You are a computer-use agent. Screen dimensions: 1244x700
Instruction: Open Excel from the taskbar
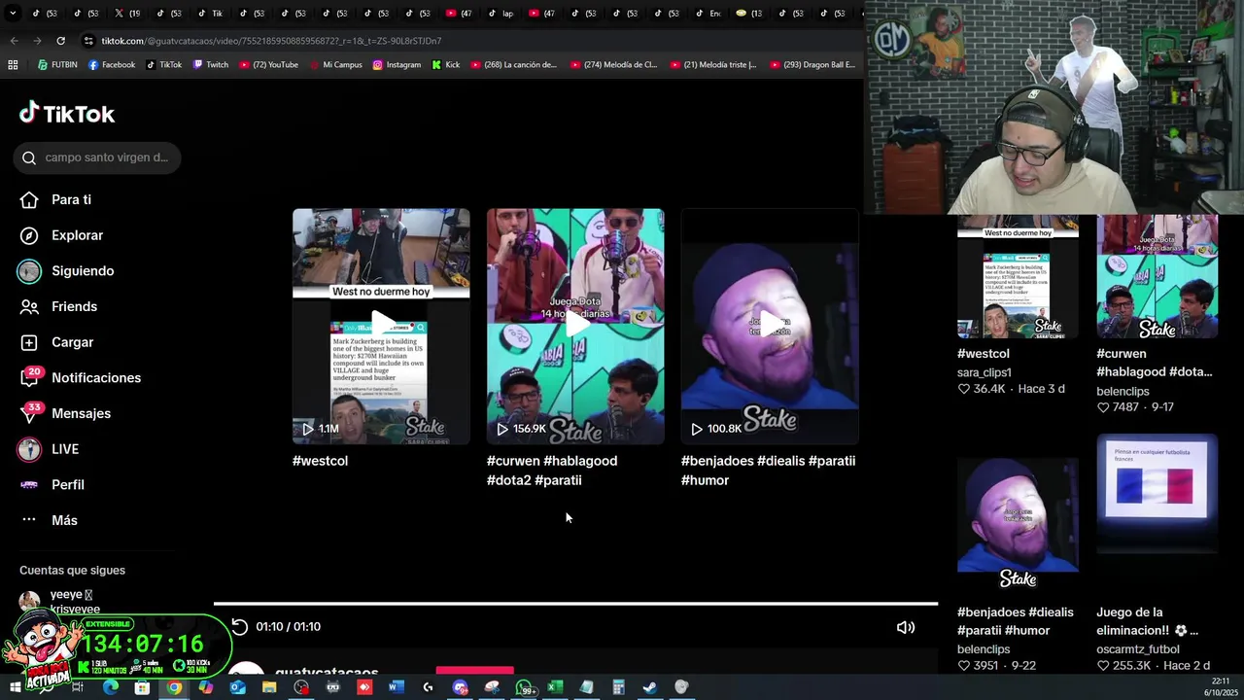555,687
